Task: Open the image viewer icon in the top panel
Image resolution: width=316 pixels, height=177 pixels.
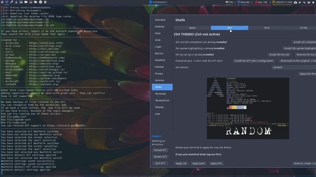Action: coord(21,2)
